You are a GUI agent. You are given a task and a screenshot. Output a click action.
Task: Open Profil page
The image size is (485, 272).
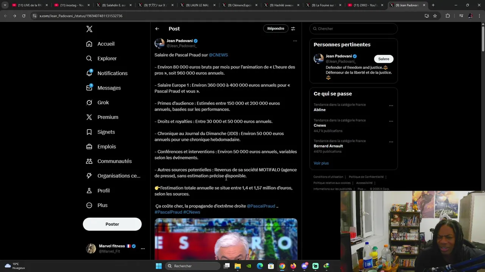pos(98,190)
